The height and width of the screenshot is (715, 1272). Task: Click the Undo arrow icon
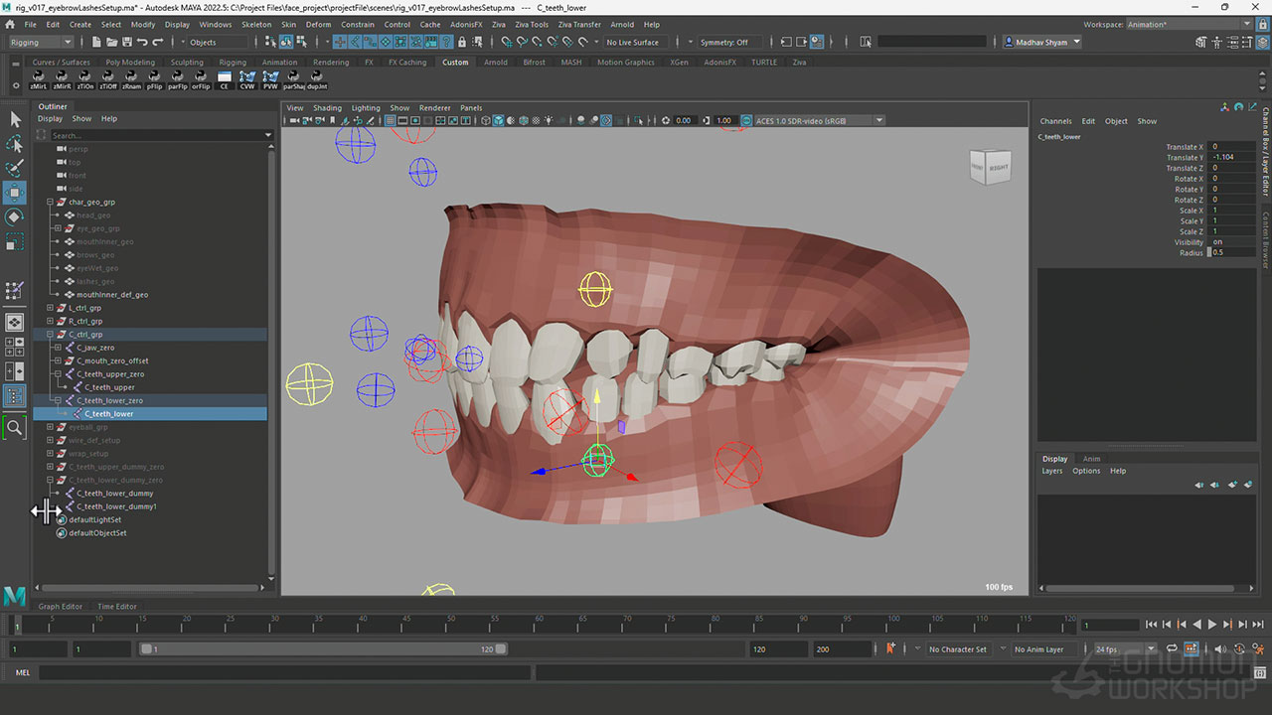click(142, 42)
